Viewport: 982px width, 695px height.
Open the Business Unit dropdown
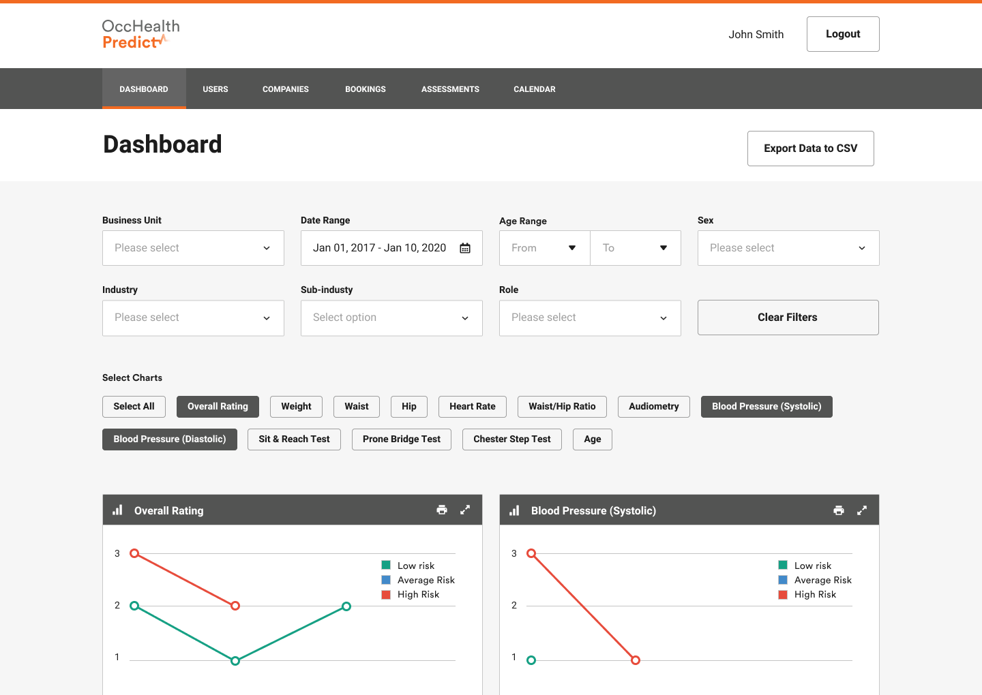193,248
